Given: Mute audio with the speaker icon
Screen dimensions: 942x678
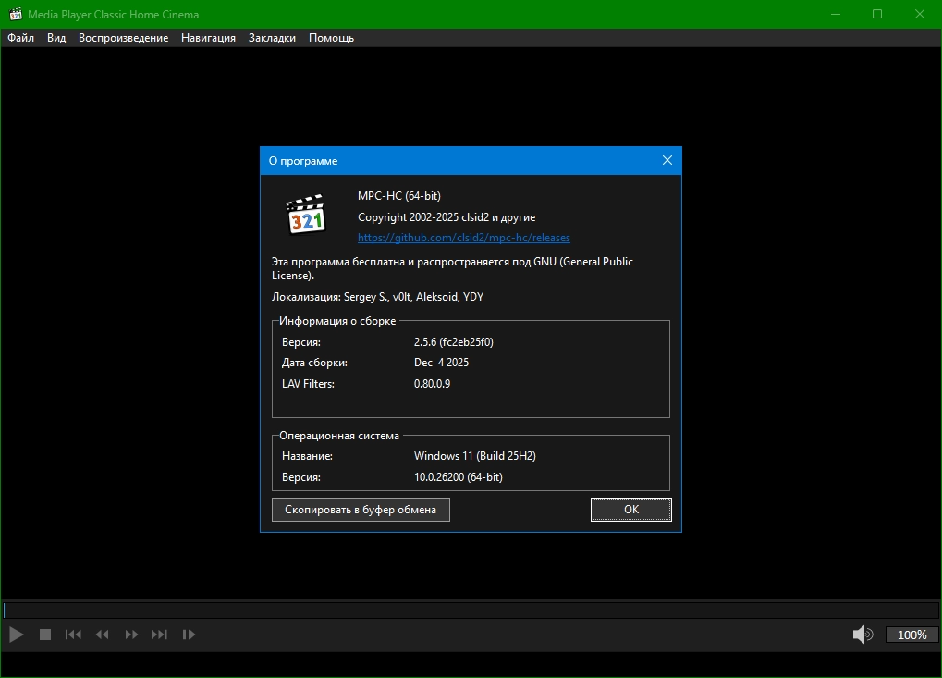Looking at the screenshot, I should pos(862,635).
